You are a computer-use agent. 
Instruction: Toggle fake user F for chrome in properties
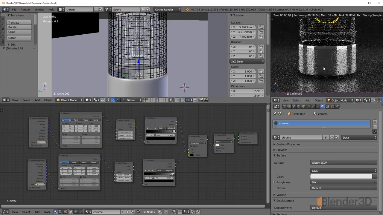pos(326,137)
